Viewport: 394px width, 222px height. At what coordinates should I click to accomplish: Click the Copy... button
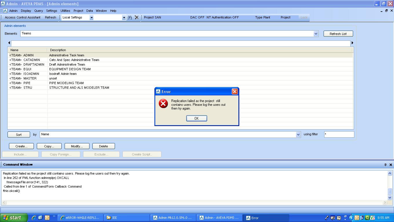49,146
